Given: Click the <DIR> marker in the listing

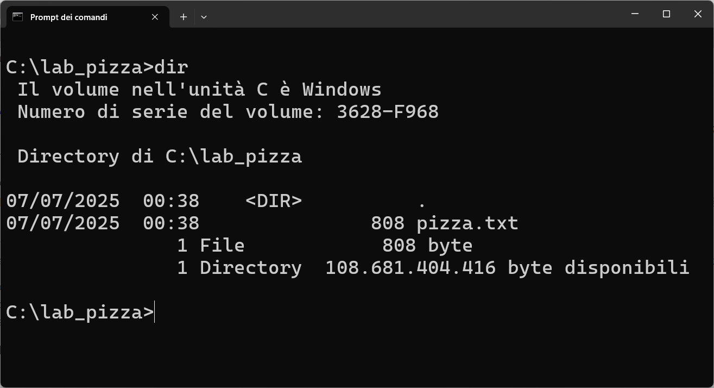Looking at the screenshot, I should pos(274,201).
